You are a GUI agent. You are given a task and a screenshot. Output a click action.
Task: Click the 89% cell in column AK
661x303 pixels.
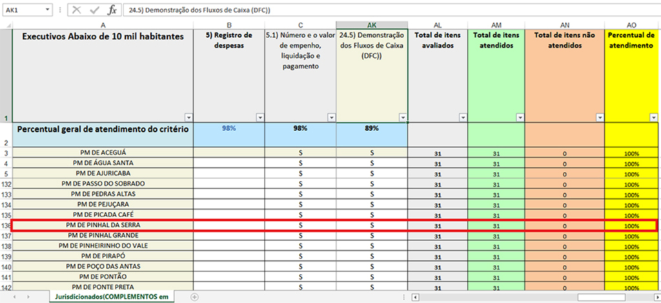point(372,134)
